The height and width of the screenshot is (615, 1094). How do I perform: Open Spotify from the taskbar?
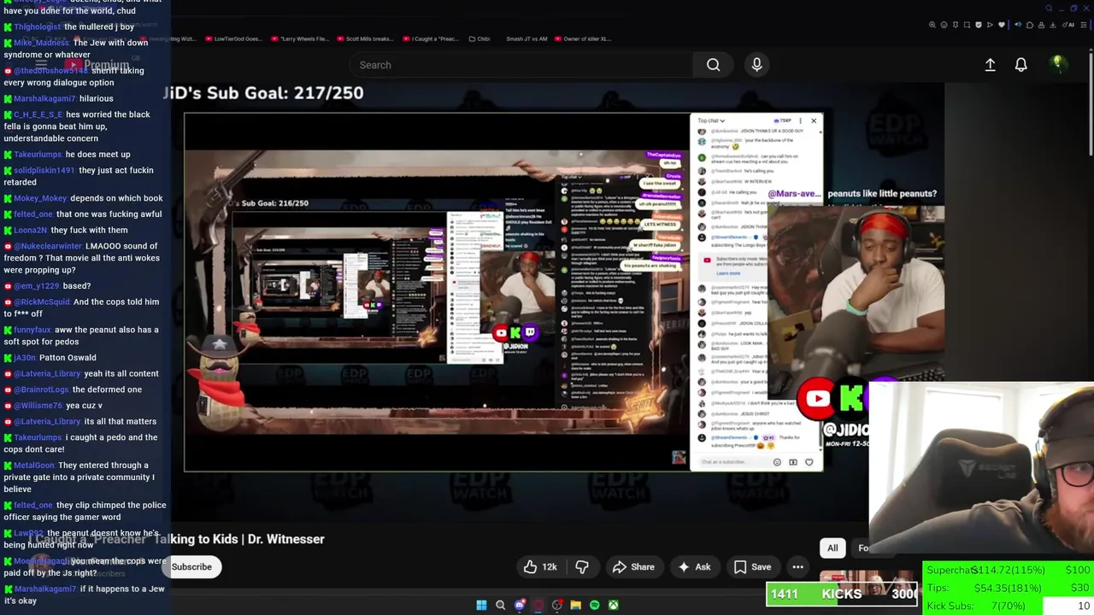[x=594, y=605]
